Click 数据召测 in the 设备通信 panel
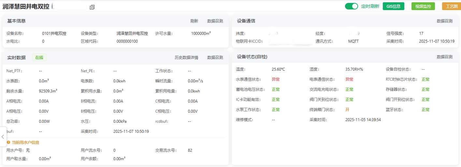 click(444, 21)
